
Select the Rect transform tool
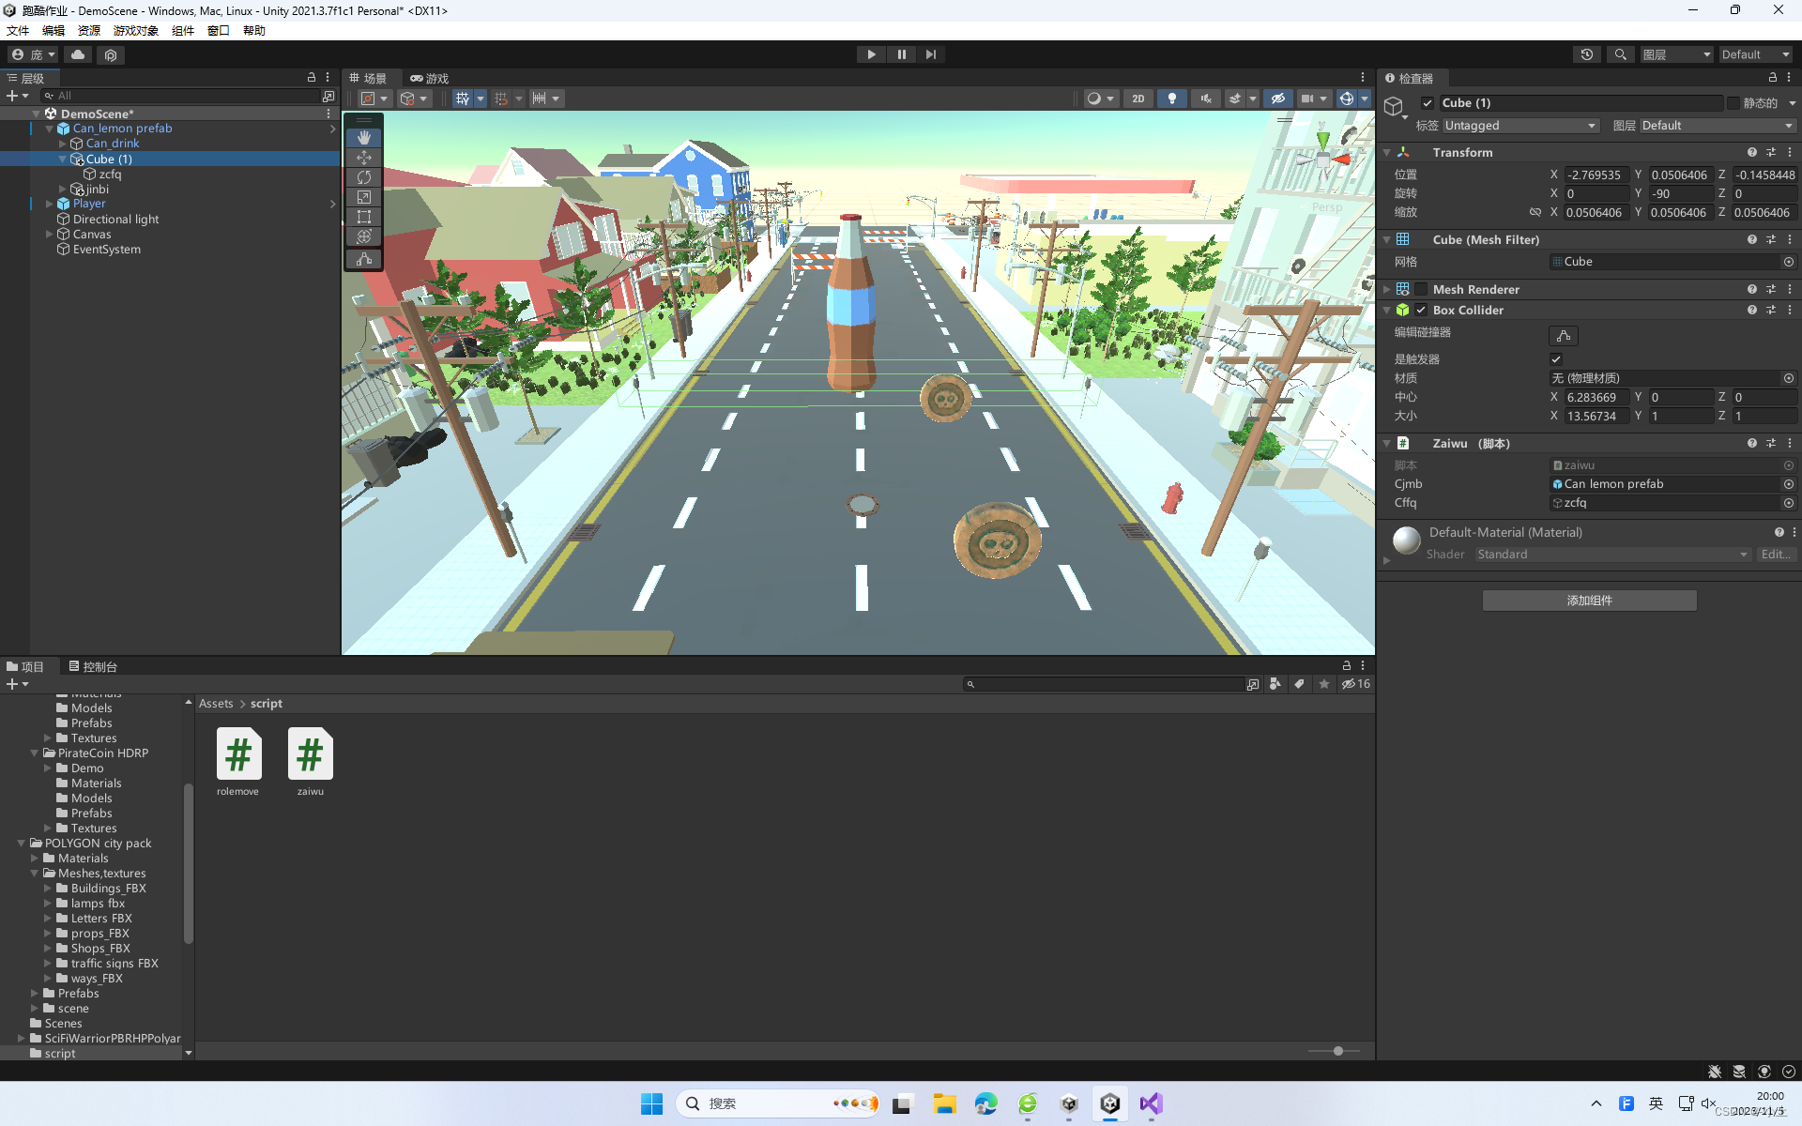pyautogui.click(x=364, y=217)
